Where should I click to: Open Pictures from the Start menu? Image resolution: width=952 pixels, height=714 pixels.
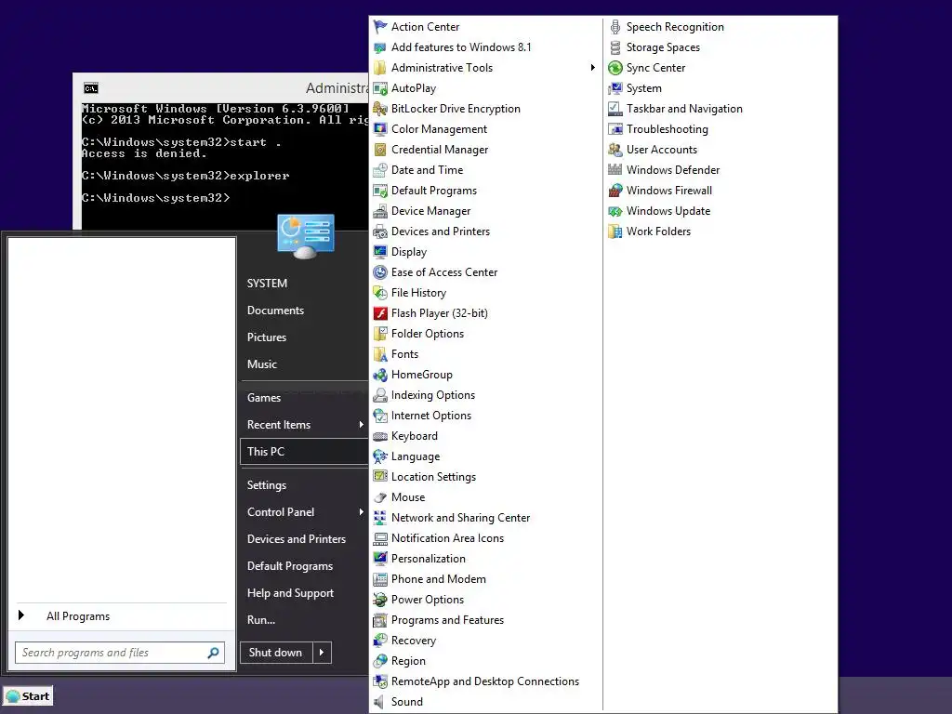pos(267,337)
